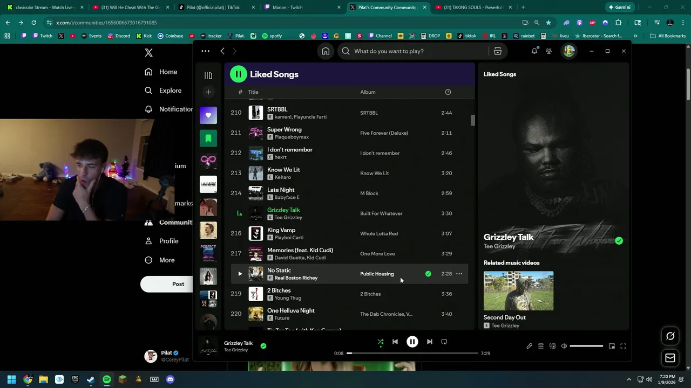Viewport: 691px width, 388px height.
Task: Open Profile on the X sidebar
Action: tap(162, 241)
